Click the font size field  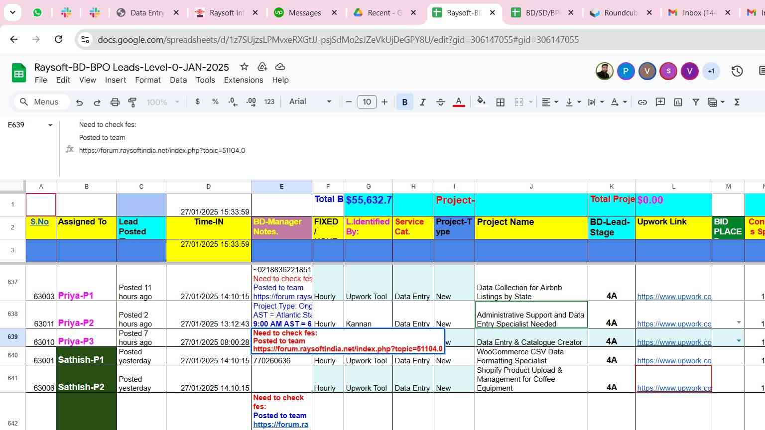(x=367, y=102)
